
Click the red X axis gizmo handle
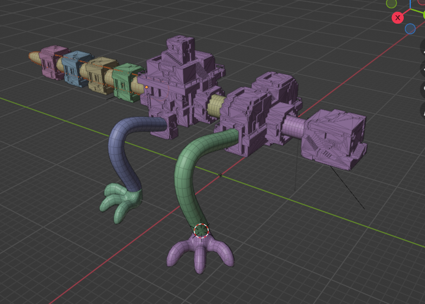(397, 18)
